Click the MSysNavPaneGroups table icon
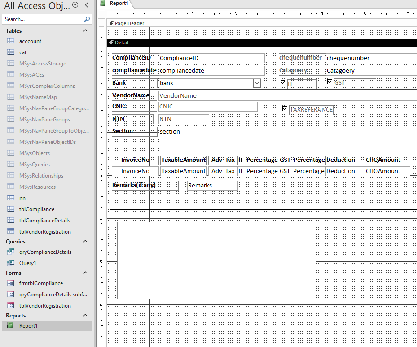 pyautogui.click(x=11, y=119)
